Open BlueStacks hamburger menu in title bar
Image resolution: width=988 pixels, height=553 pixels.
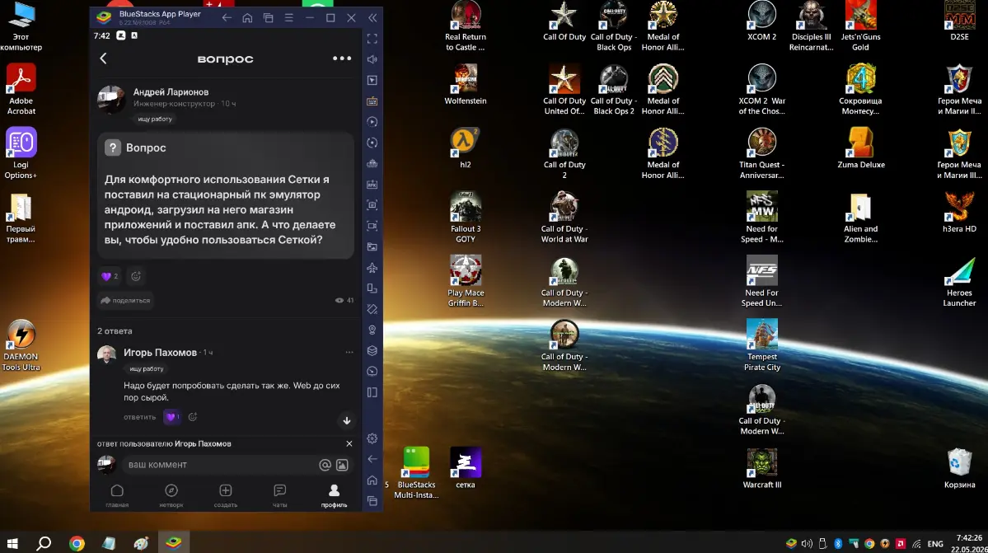[288, 17]
